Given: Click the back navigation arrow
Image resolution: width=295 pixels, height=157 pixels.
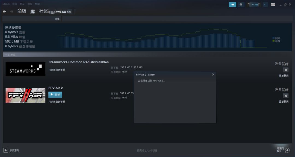Looking at the screenshot, I should (x=4, y=11).
